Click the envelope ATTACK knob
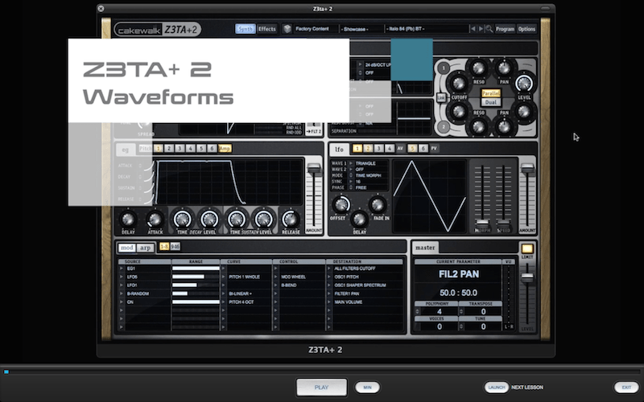The image size is (644, 402). click(155, 219)
